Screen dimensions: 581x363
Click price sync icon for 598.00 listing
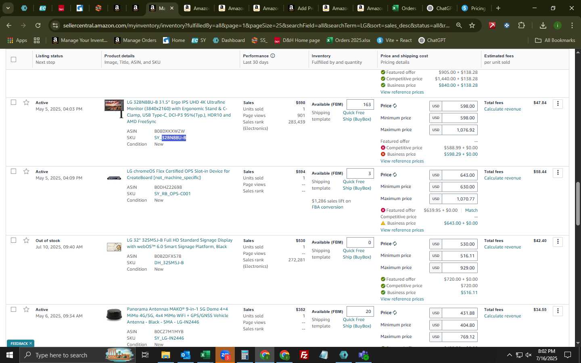click(395, 106)
